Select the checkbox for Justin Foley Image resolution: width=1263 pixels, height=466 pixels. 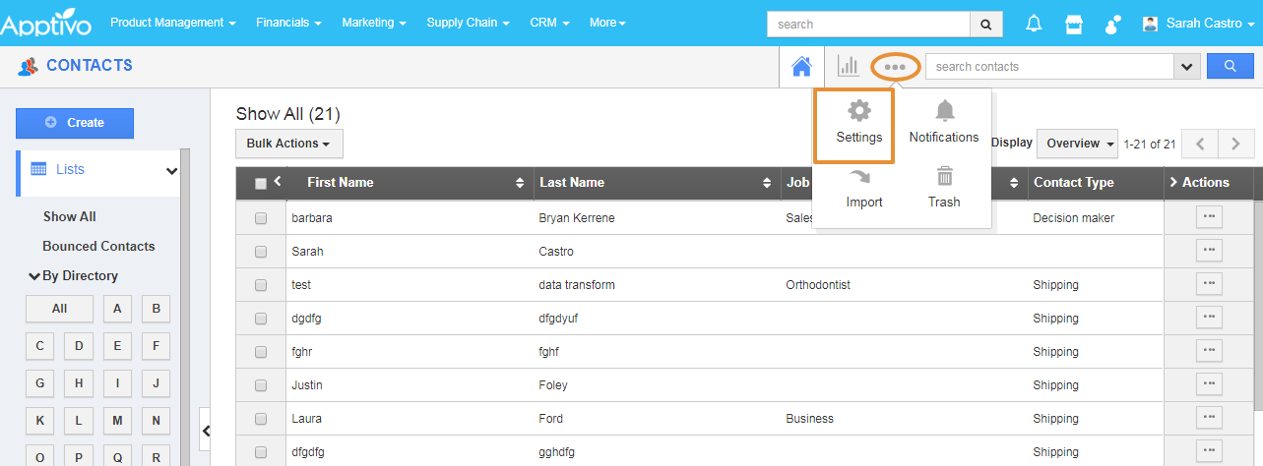[261, 385]
